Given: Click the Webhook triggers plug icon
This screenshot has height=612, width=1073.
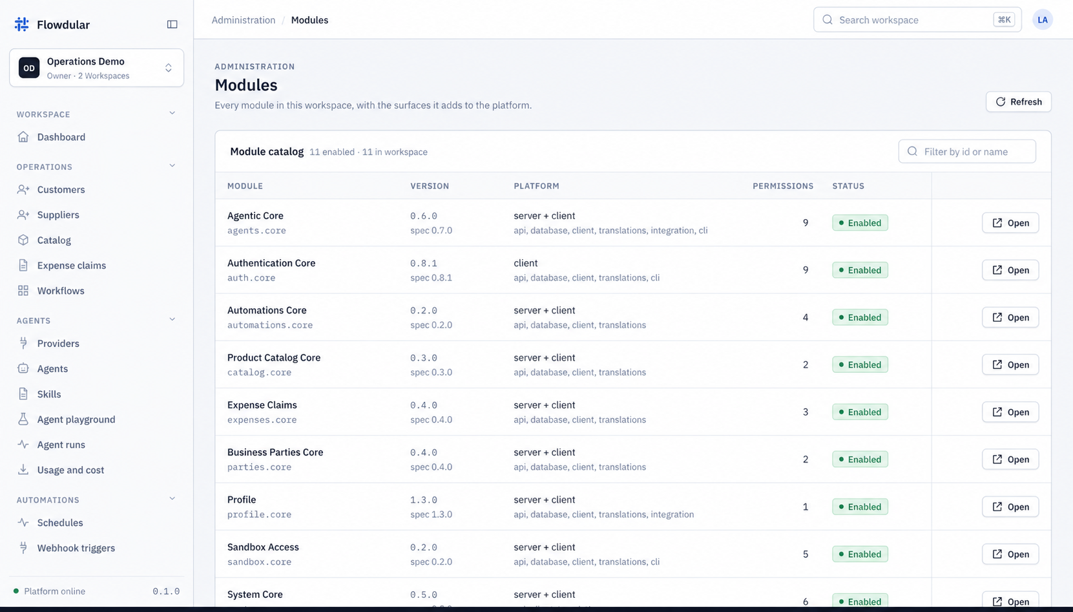Looking at the screenshot, I should [23, 548].
